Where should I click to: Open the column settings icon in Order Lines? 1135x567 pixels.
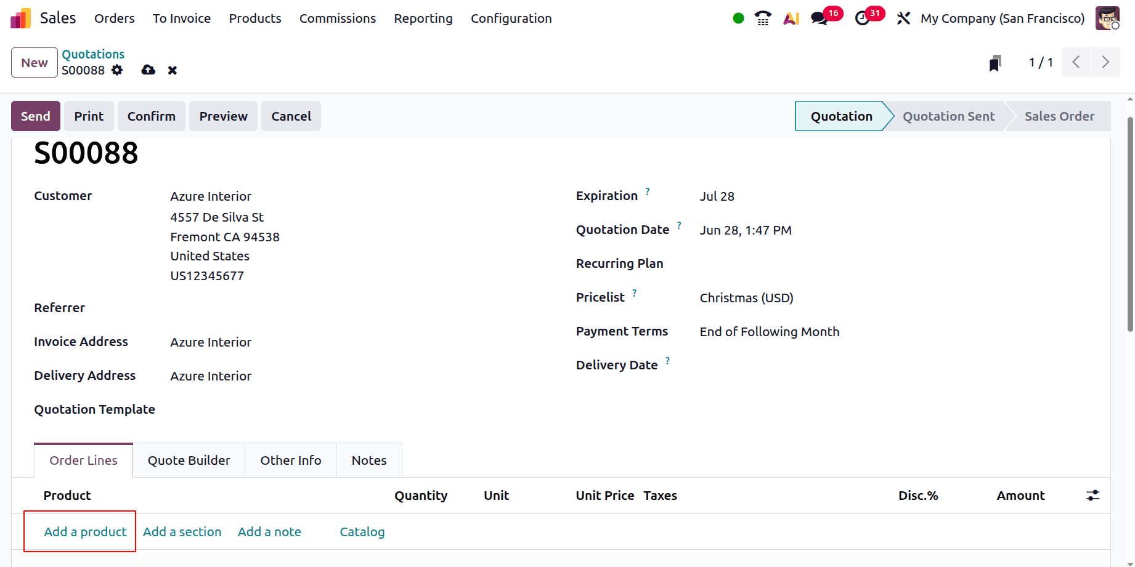(1092, 496)
